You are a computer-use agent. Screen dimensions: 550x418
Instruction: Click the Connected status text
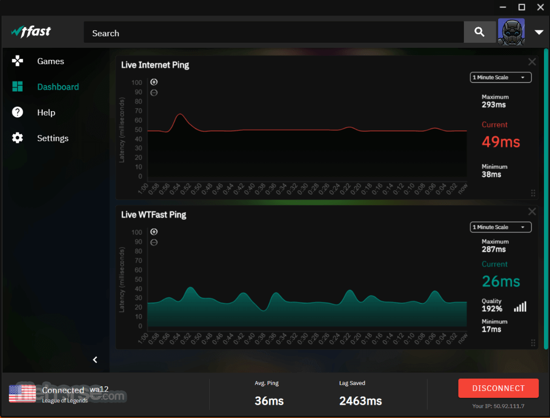(63, 390)
